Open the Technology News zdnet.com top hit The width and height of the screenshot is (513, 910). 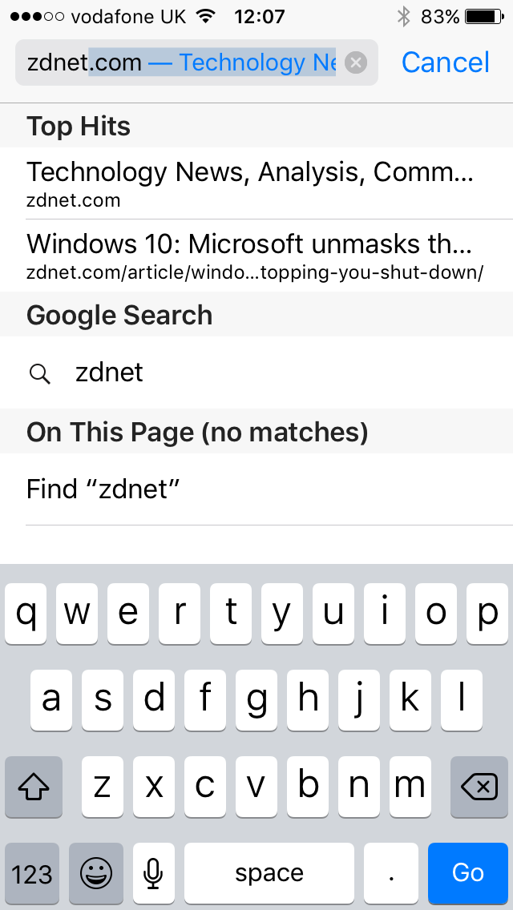point(248,183)
